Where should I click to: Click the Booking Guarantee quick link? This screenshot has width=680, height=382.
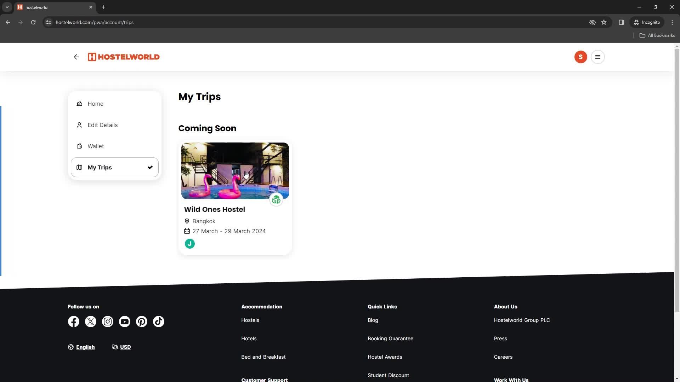pyautogui.click(x=390, y=338)
